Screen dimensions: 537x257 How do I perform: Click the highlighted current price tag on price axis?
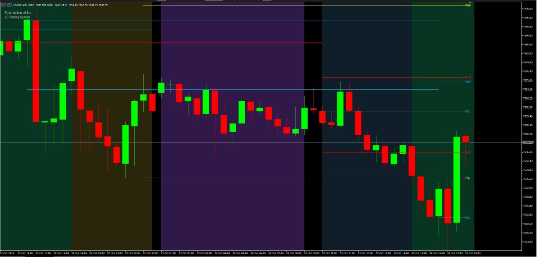[528, 142]
